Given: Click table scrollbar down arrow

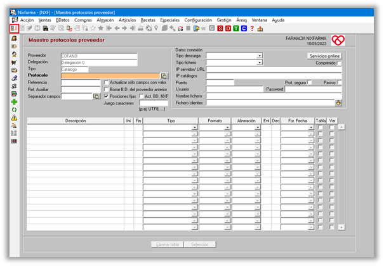Looking at the screenshot, I should [x=341, y=227].
